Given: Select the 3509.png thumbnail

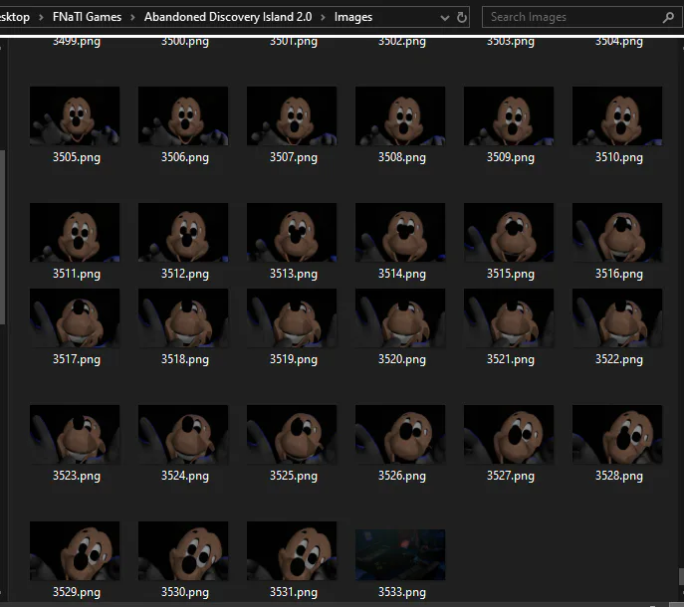Looking at the screenshot, I should point(509,116).
